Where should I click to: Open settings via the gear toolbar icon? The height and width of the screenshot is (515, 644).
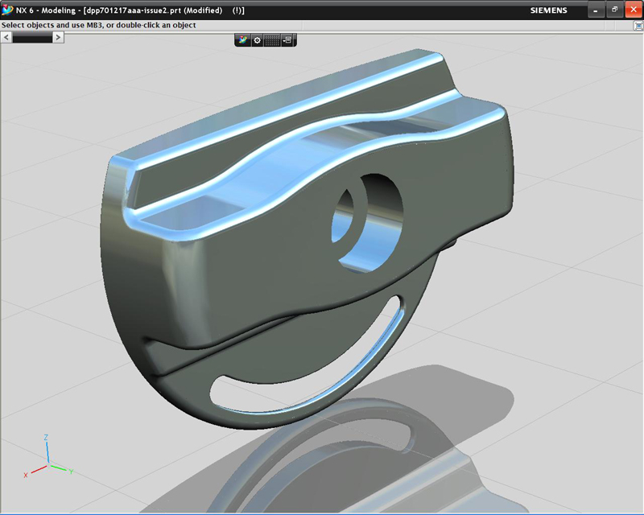click(258, 40)
